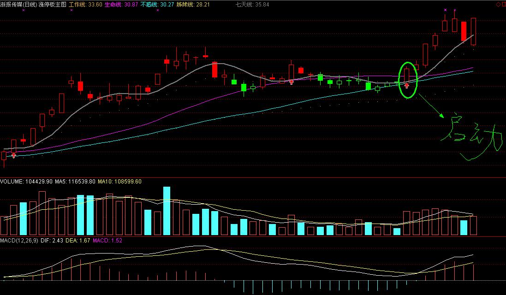Click the 七天线: 35.84 readout

(x=252, y=5)
